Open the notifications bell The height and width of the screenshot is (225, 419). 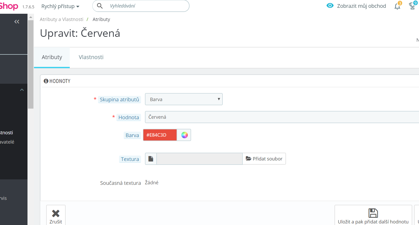click(397, 6)
